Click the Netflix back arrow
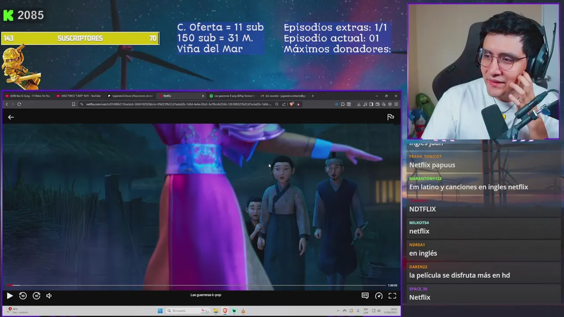This screenshot has height=317, width=564. (11, 117)
